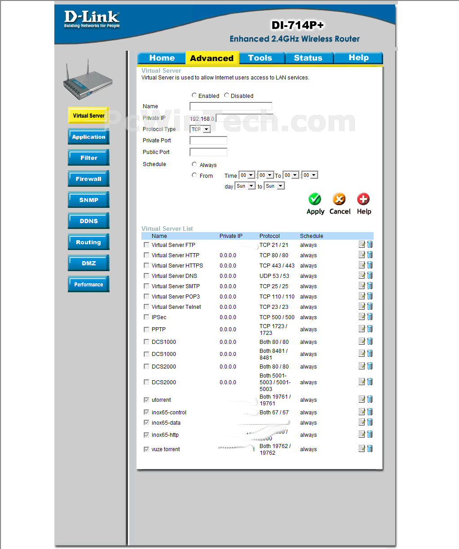This screenshot has height=549, width=459.
Task: Edit the Virtual Server DNS entry
Action: pyautogui.click(x=362, y=276)
